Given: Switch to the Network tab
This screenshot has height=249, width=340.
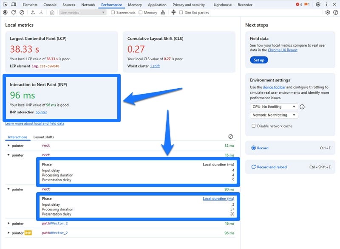Looking at the screenshot, I should click(x=88, y=5).
